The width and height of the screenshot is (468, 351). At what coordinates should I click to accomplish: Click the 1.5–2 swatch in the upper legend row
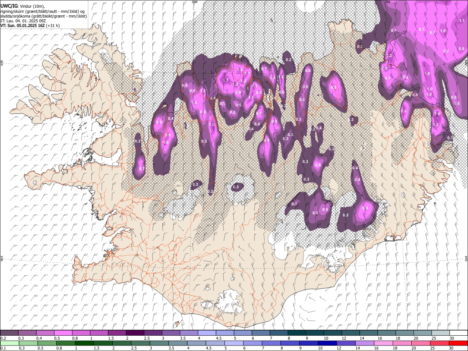(x=117, y=333)
